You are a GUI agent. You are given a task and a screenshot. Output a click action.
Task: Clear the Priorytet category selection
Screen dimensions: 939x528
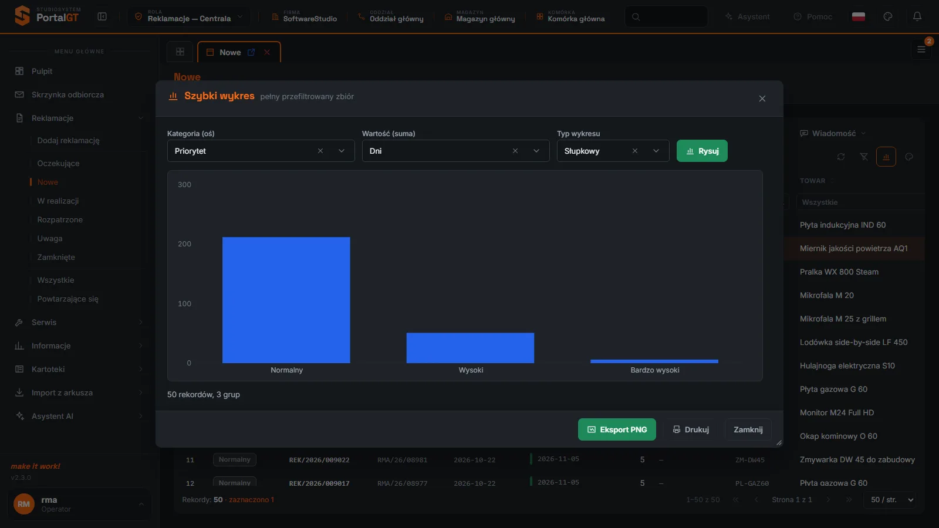pyautogui.click(x=320, y=151)
